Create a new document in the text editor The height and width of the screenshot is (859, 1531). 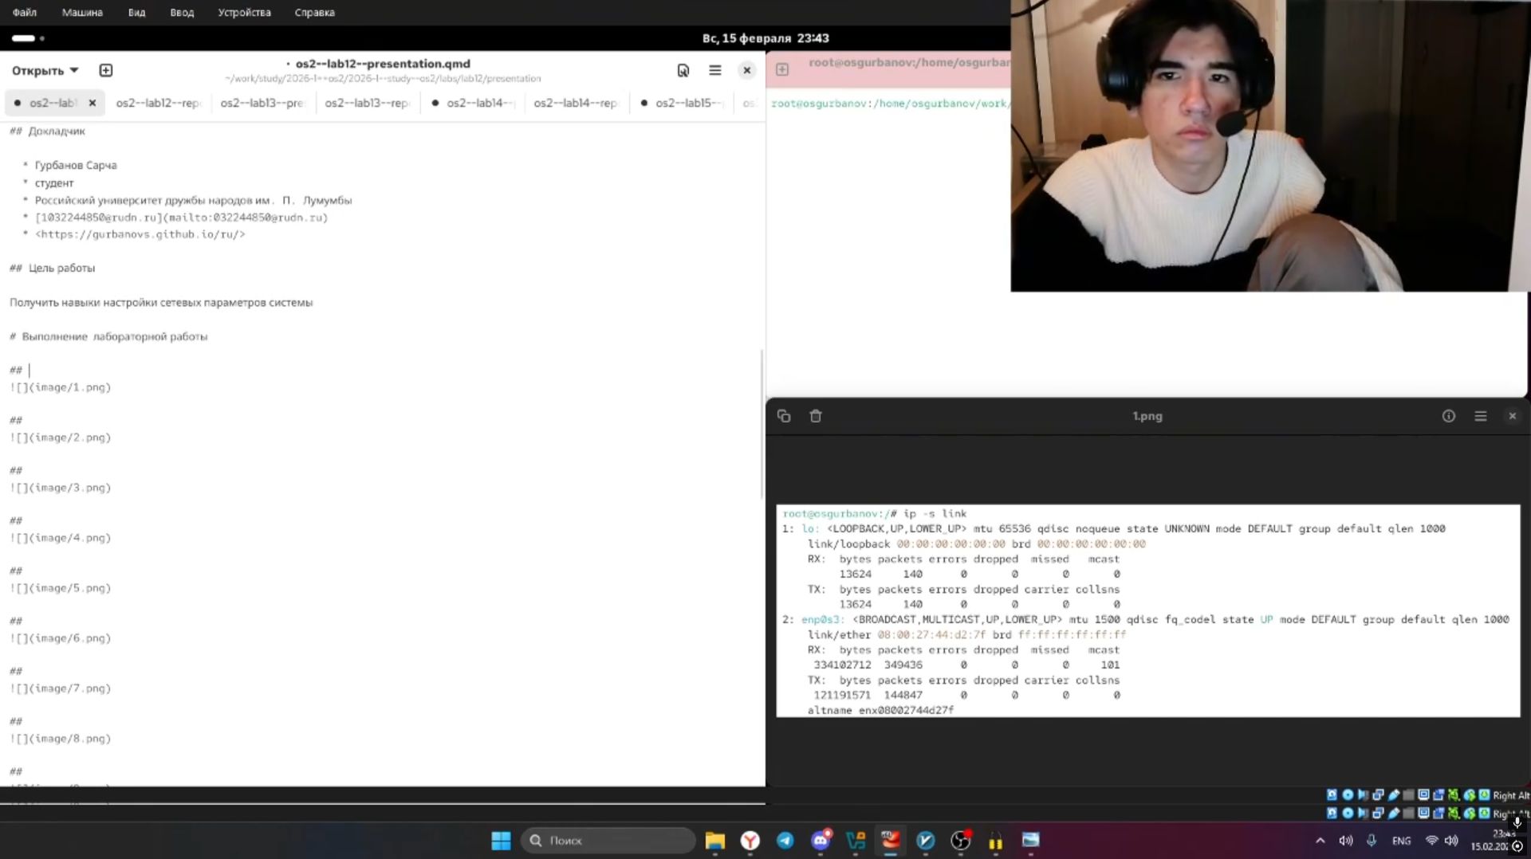coord(105,70)
